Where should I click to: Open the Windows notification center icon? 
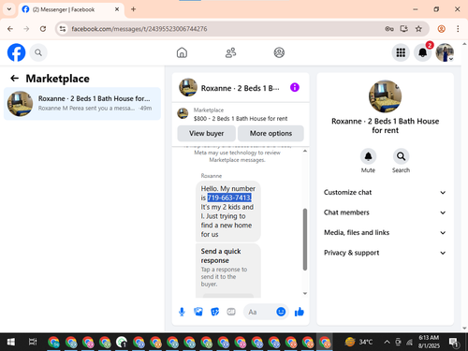point(453,343)
